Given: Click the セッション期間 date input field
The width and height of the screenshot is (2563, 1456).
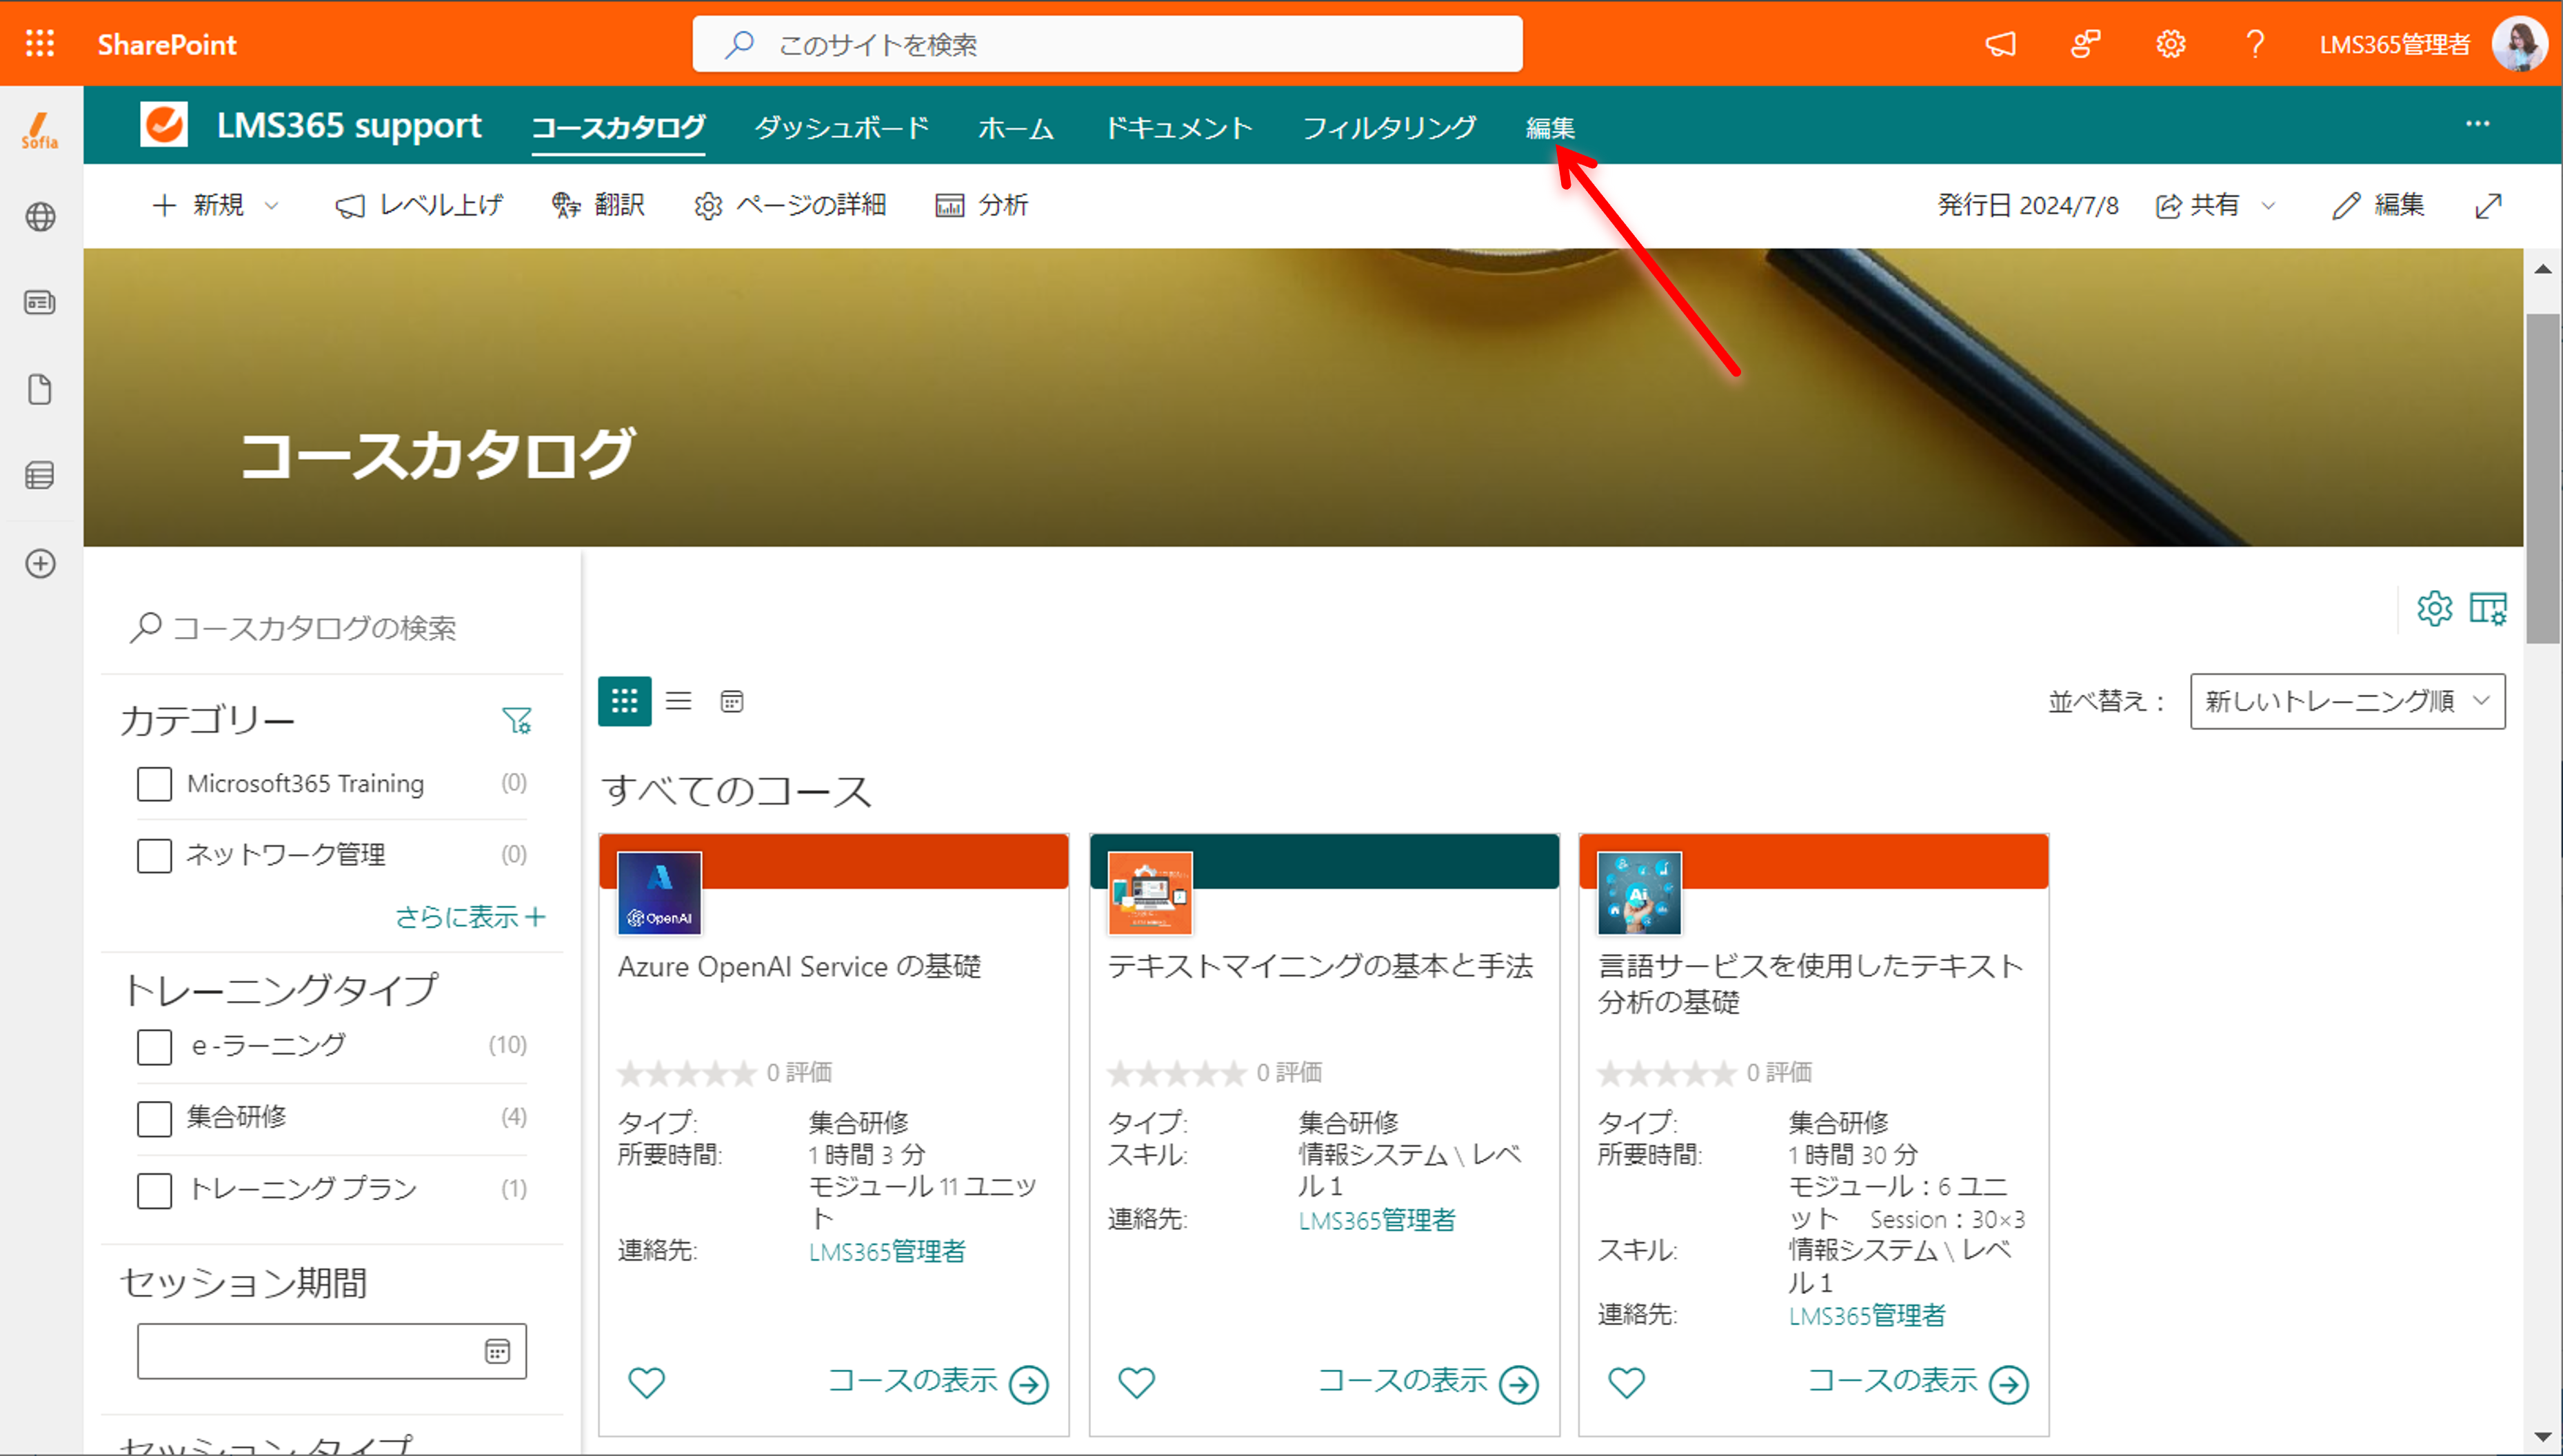Looking at the screenshot, I should tap(332, 1351).
